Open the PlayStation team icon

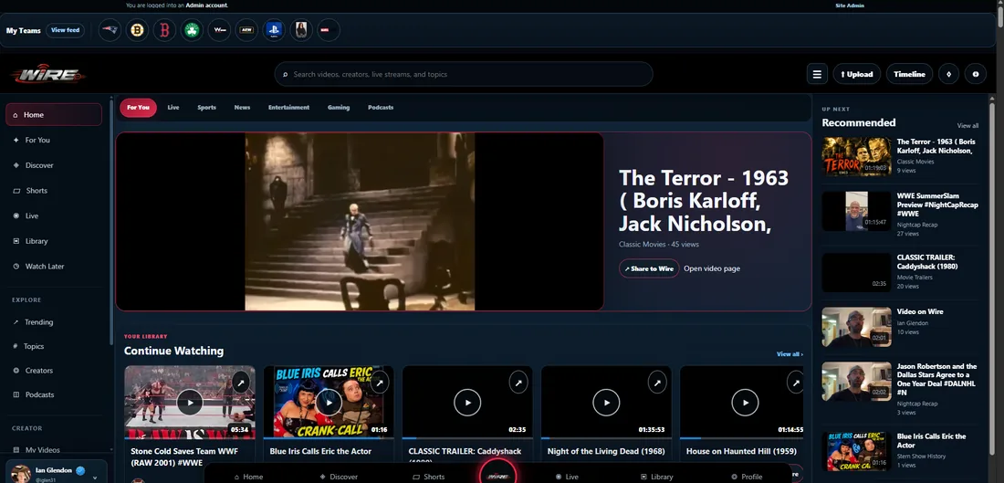274,30
